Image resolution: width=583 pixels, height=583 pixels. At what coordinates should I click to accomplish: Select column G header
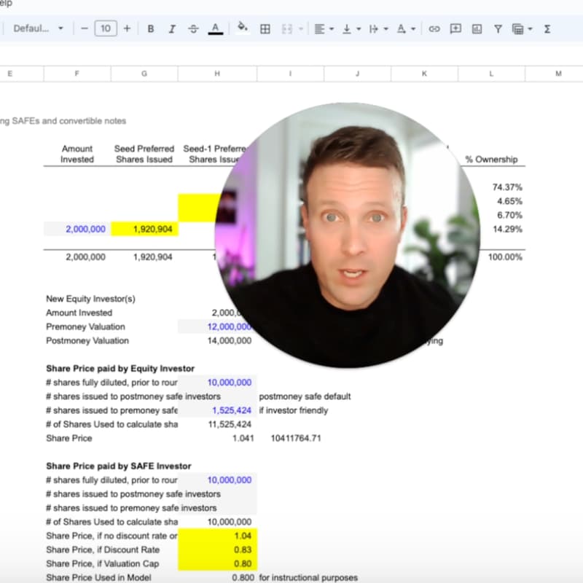(144, 74)
